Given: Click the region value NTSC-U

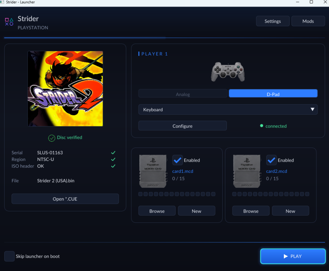Looking at the screenshot, I should (x=46, y=159).
